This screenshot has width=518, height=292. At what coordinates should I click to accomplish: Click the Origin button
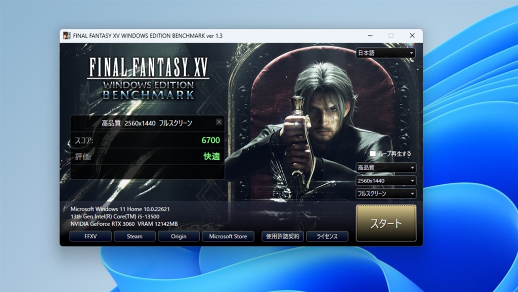pos(178,236)
